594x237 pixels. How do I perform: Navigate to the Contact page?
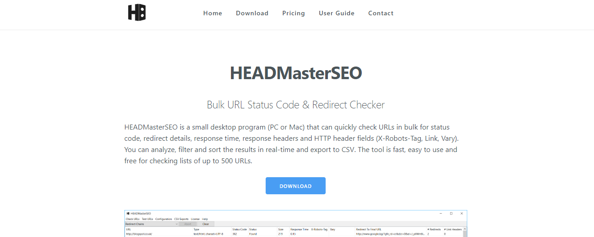381,13
